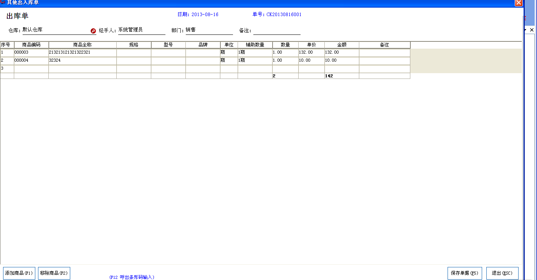Click row number 2 cell
The image size is (537, 280).
point(7,61)
